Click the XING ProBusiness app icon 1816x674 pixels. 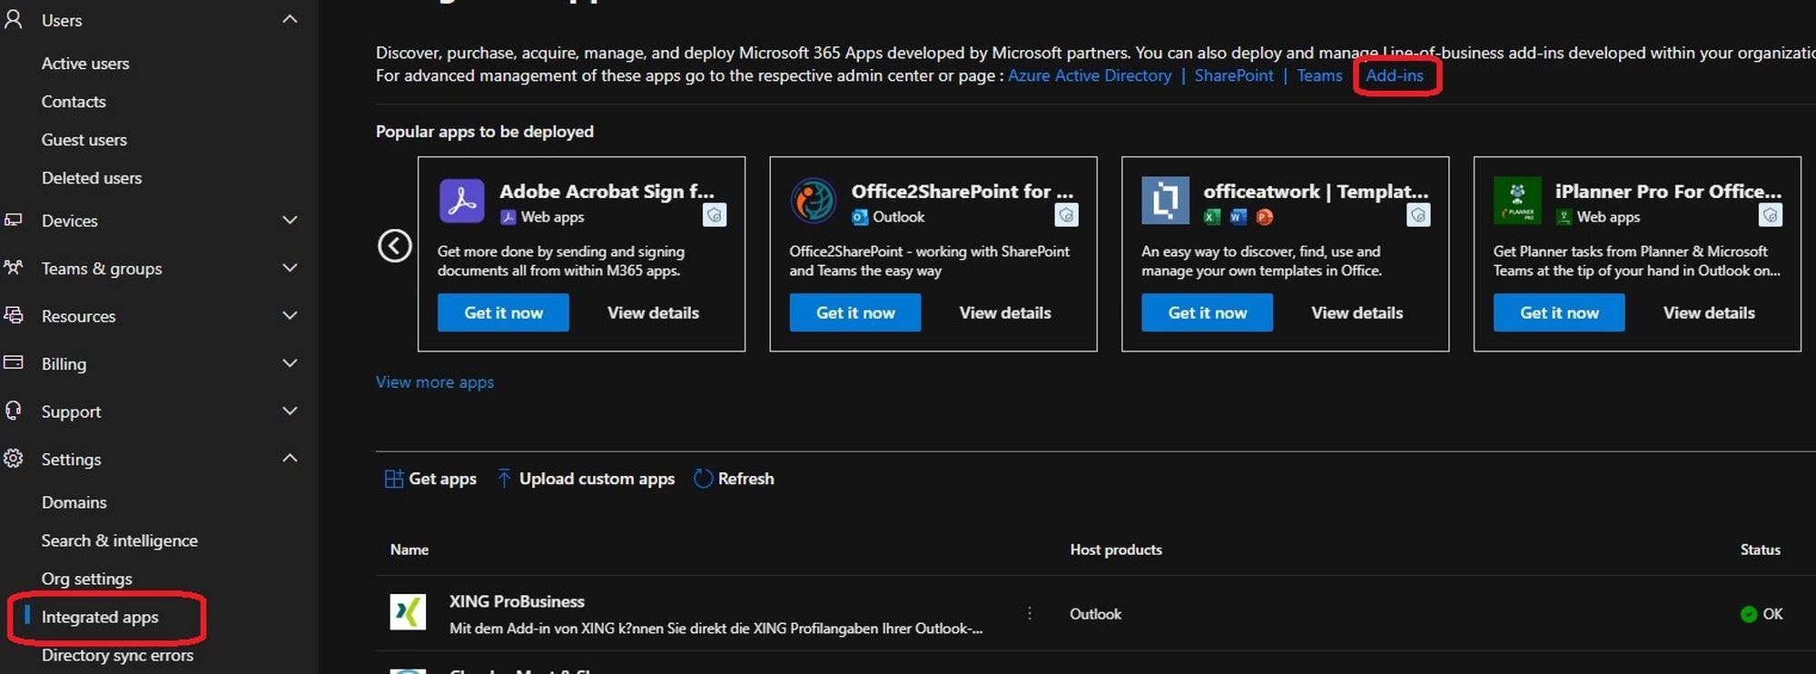pos(408,612)
